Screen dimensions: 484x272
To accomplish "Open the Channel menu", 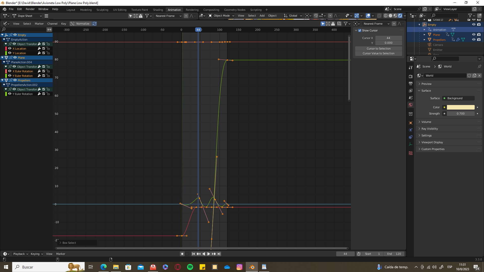I will click(52, 24).
